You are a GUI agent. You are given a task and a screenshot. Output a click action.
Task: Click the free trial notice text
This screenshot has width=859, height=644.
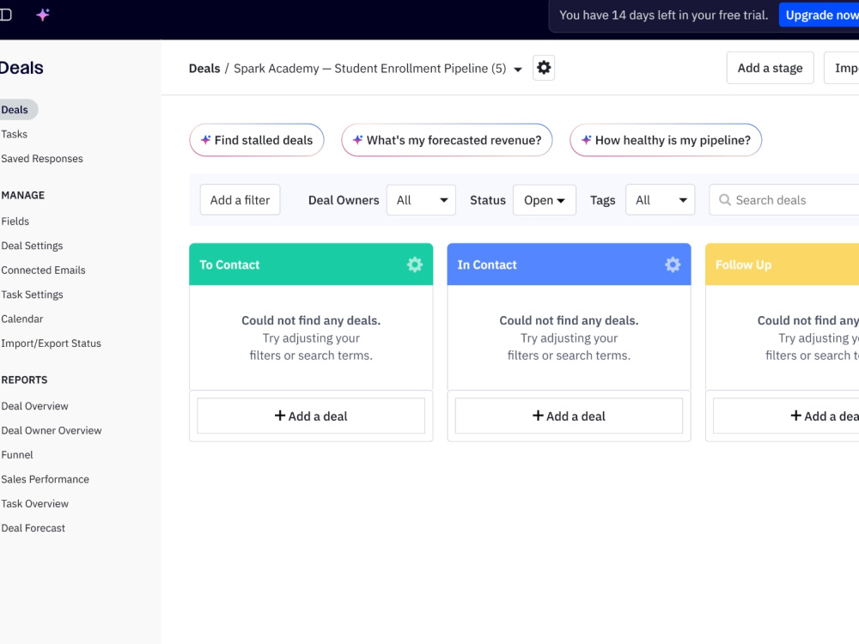click(x=663, y=15)
